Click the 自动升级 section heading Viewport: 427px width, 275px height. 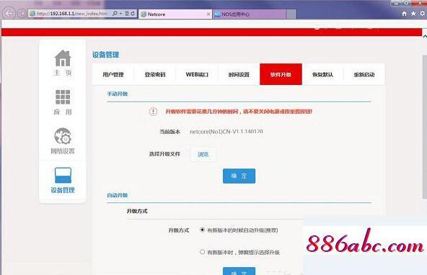pos(118,195)
